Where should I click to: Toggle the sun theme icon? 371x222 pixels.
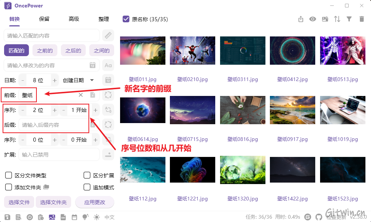[x=97, y=217]
